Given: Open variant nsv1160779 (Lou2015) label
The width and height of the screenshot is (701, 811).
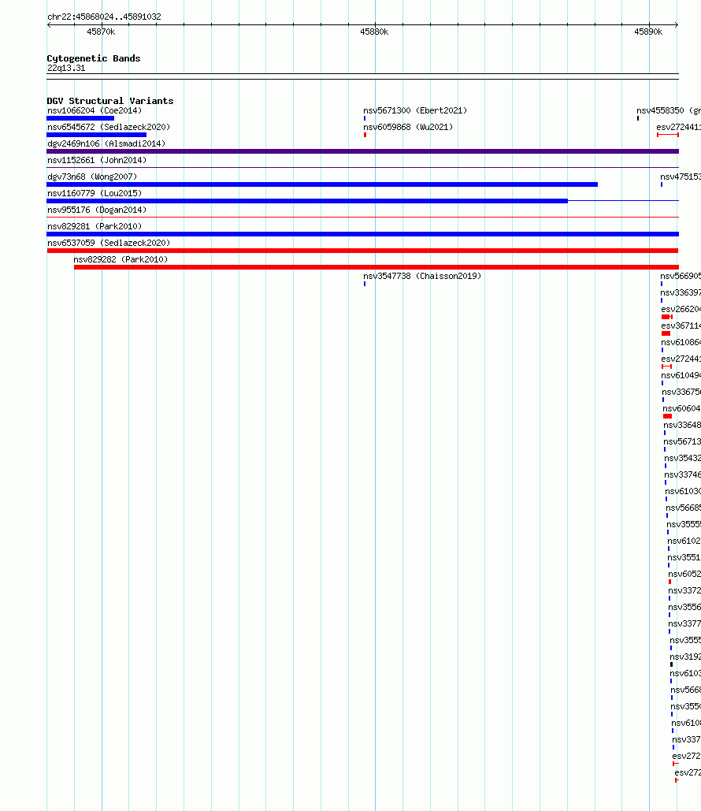Looking at the screenshot, I should coord(95,193).
